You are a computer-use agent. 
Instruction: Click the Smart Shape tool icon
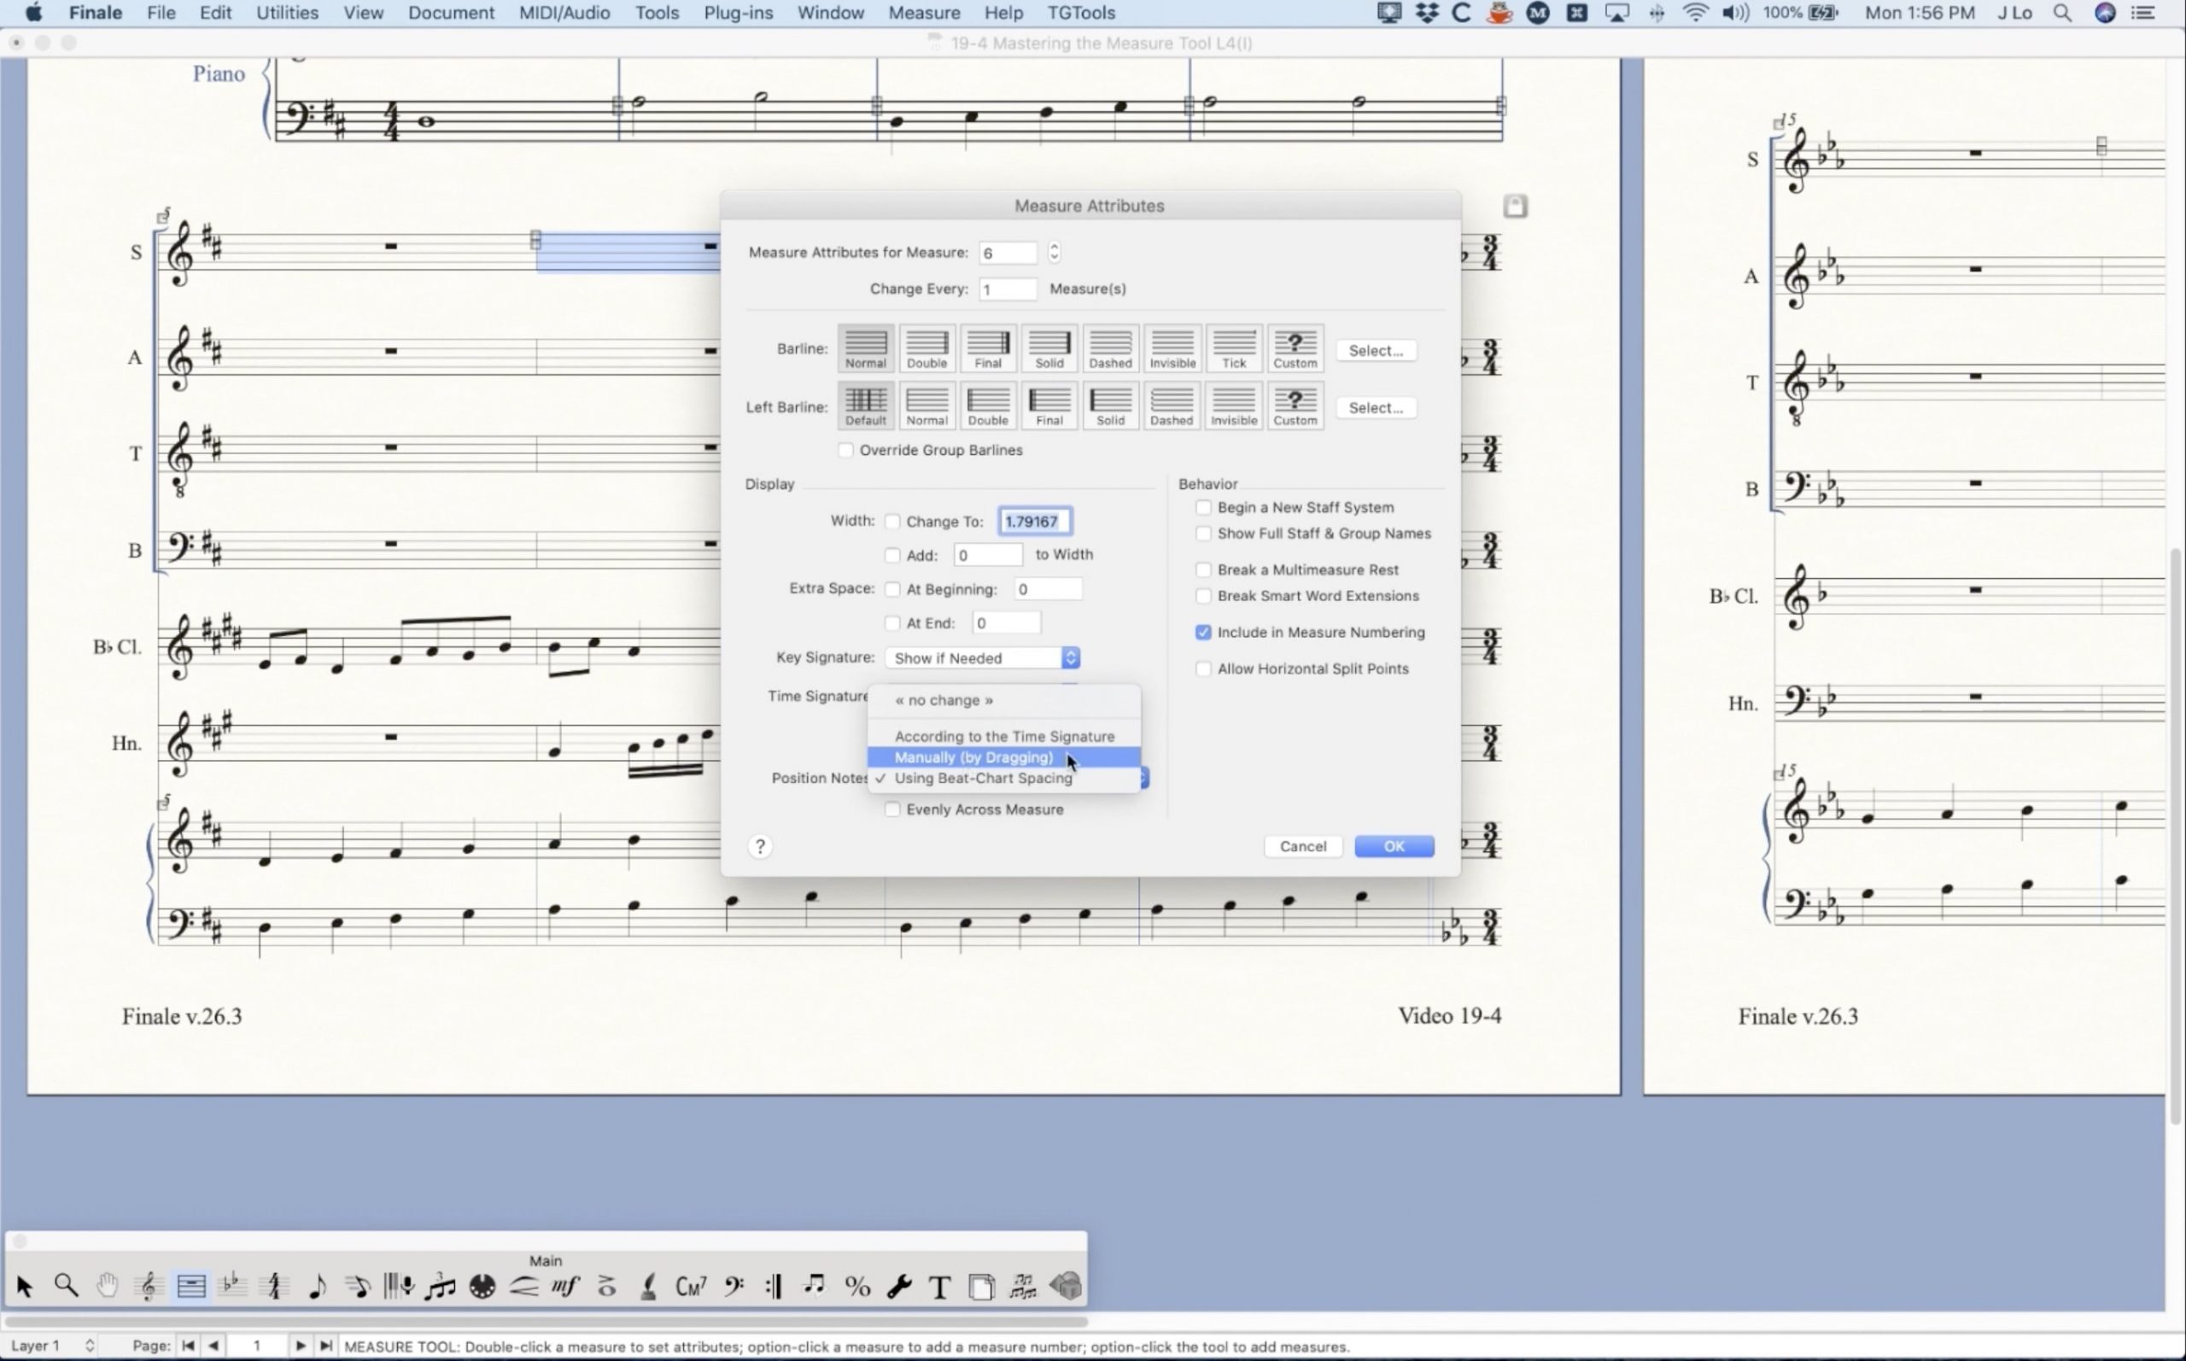[523, 1288]
